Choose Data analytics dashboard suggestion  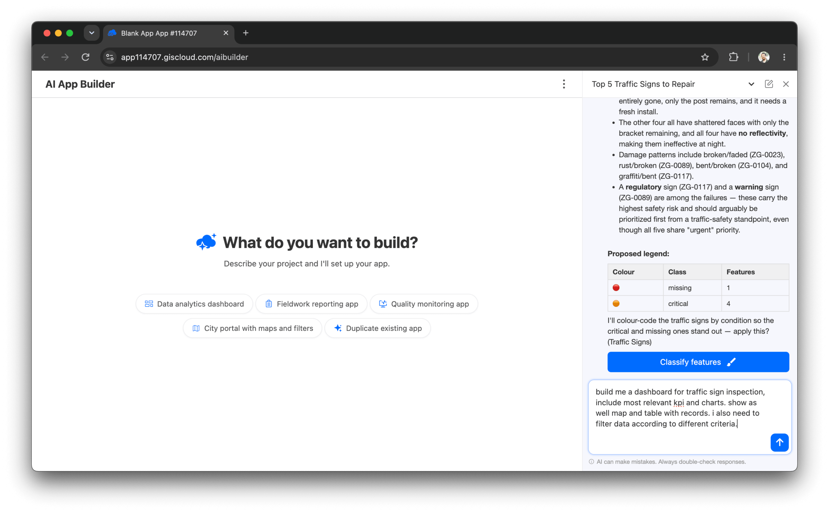click(194, 304)
